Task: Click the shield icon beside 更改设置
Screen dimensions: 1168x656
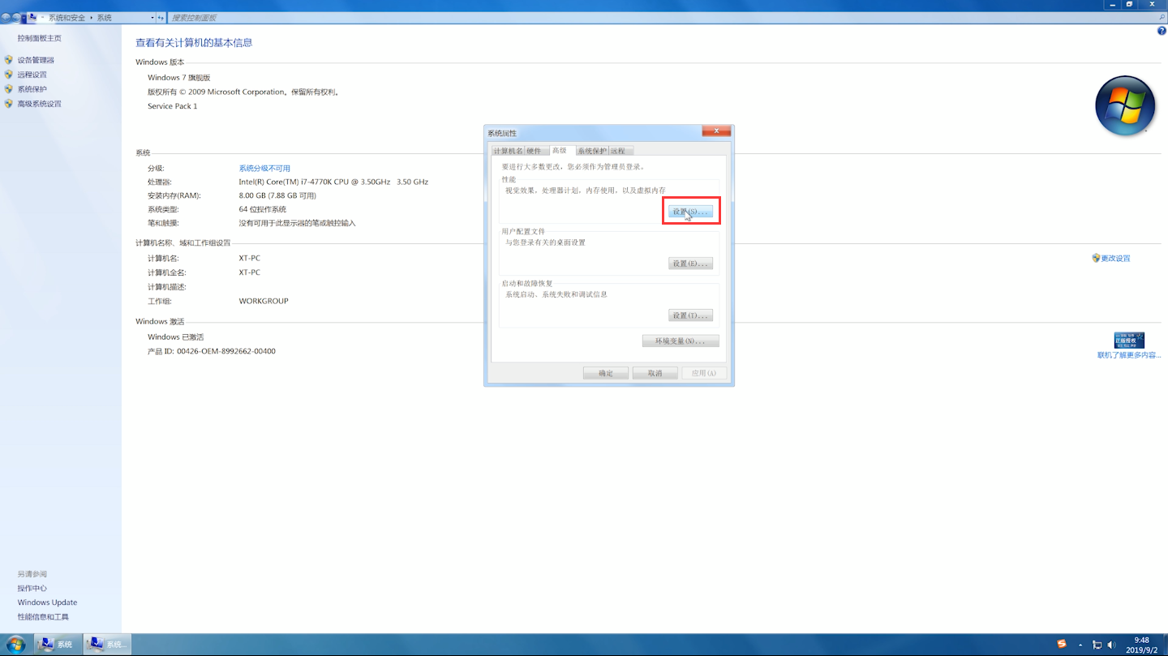Action: [x=1096, y=258]
